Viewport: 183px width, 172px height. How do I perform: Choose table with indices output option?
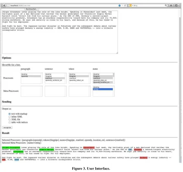pos(9,122)
